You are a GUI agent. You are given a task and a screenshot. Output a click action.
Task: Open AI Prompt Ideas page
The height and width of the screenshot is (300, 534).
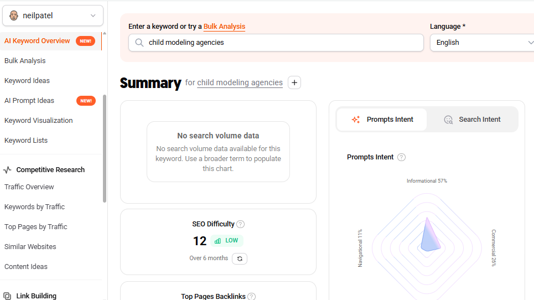pyautogui.click(x=29, y=101)
